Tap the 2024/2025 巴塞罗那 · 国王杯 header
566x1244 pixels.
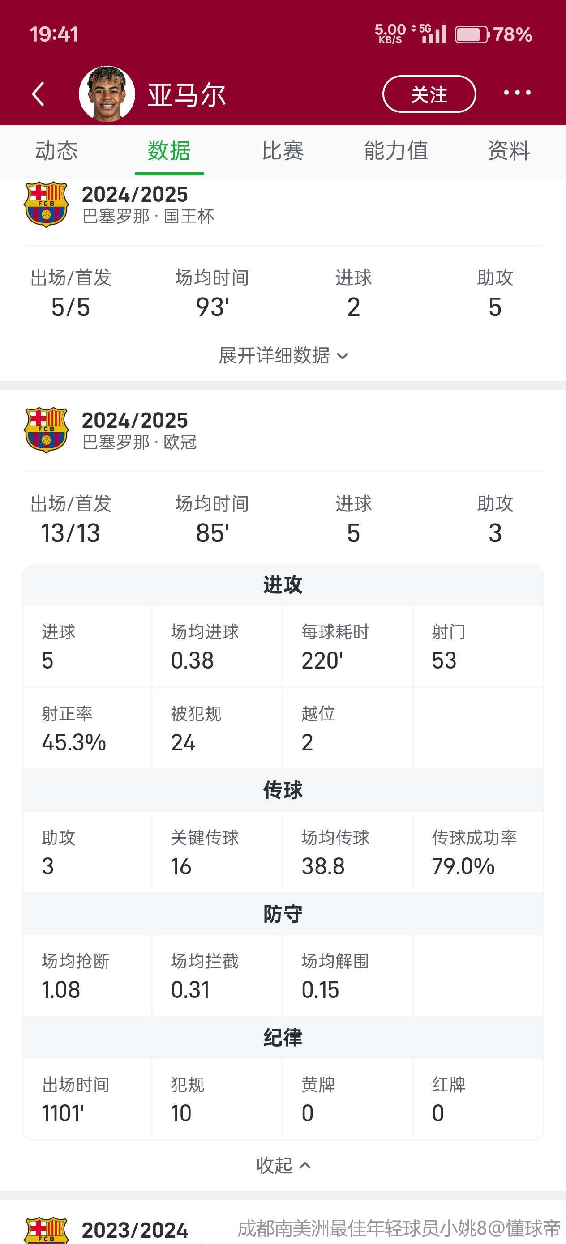pos(148,205)
